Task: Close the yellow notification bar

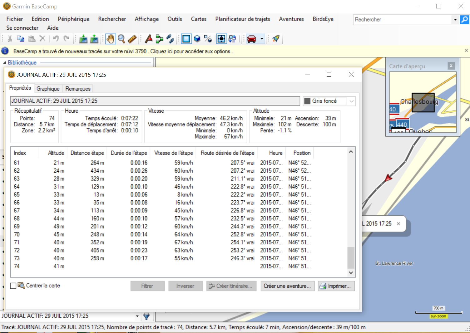Action: coord(466,51)
